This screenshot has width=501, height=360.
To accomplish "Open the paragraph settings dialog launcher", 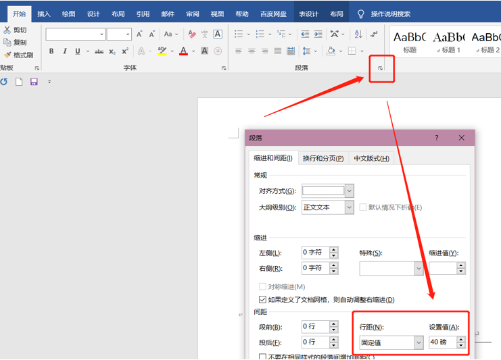I will tap(381, 68).
